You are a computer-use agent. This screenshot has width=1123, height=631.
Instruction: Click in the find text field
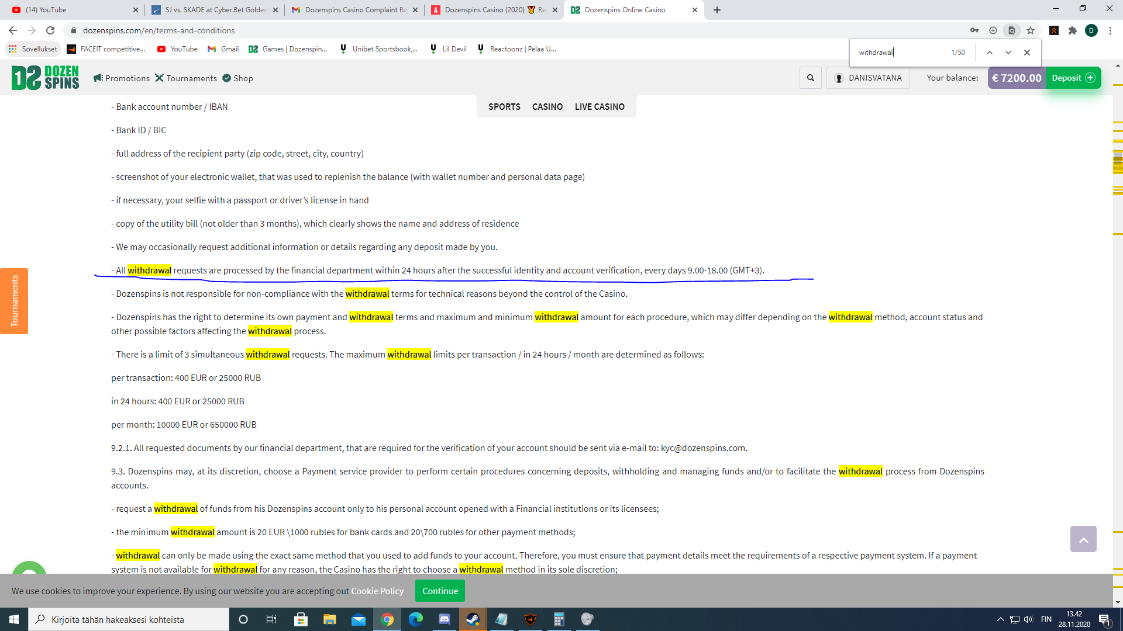(x=901, y=53)
